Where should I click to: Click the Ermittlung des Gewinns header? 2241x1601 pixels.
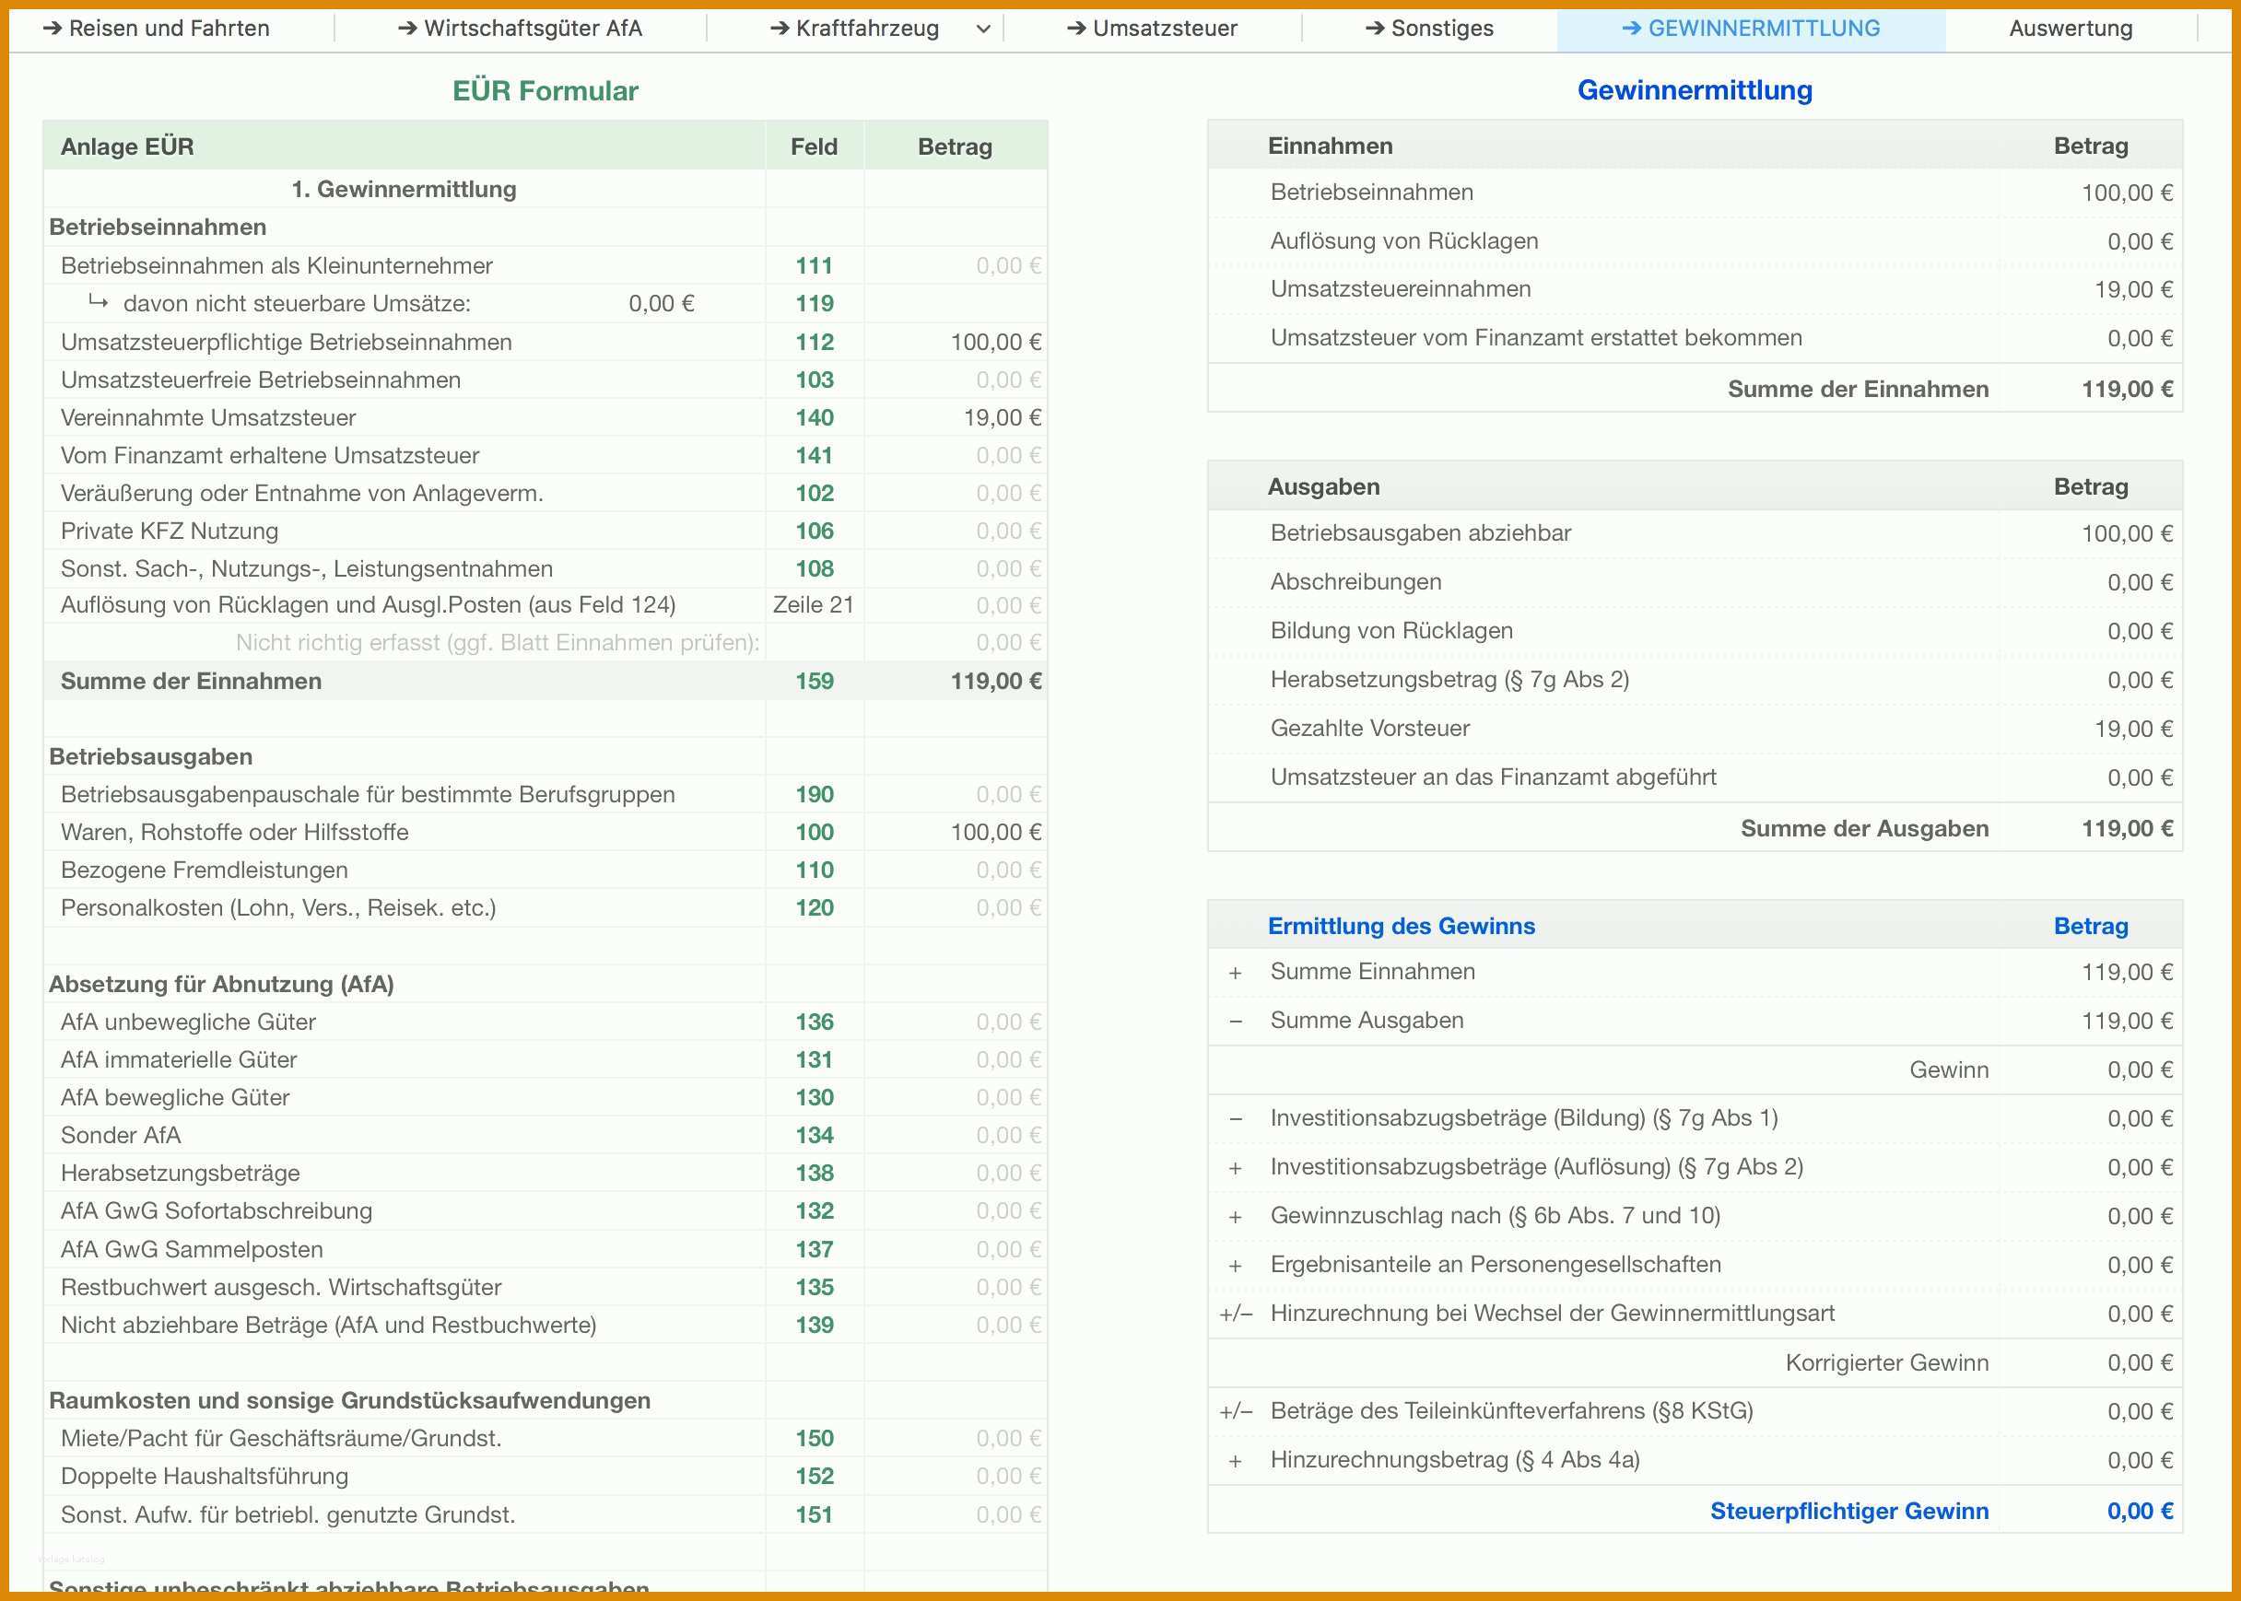click(1401, 926)
